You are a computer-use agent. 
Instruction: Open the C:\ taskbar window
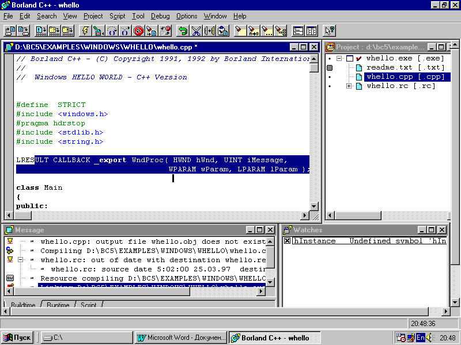[x=87, y=338]
